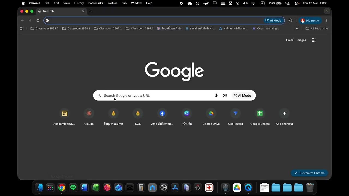Open System Settings from the Dock
The height and width of the screenshot is (196, 349).
(x=164, y=188)
